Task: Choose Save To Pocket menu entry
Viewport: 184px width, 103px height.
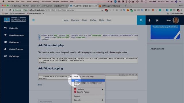Action: coord(88,92)
